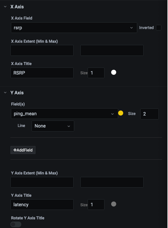This screenshot has height=228, width=168.
Task: Pick the gray Y axis title color
Action: 114,204
